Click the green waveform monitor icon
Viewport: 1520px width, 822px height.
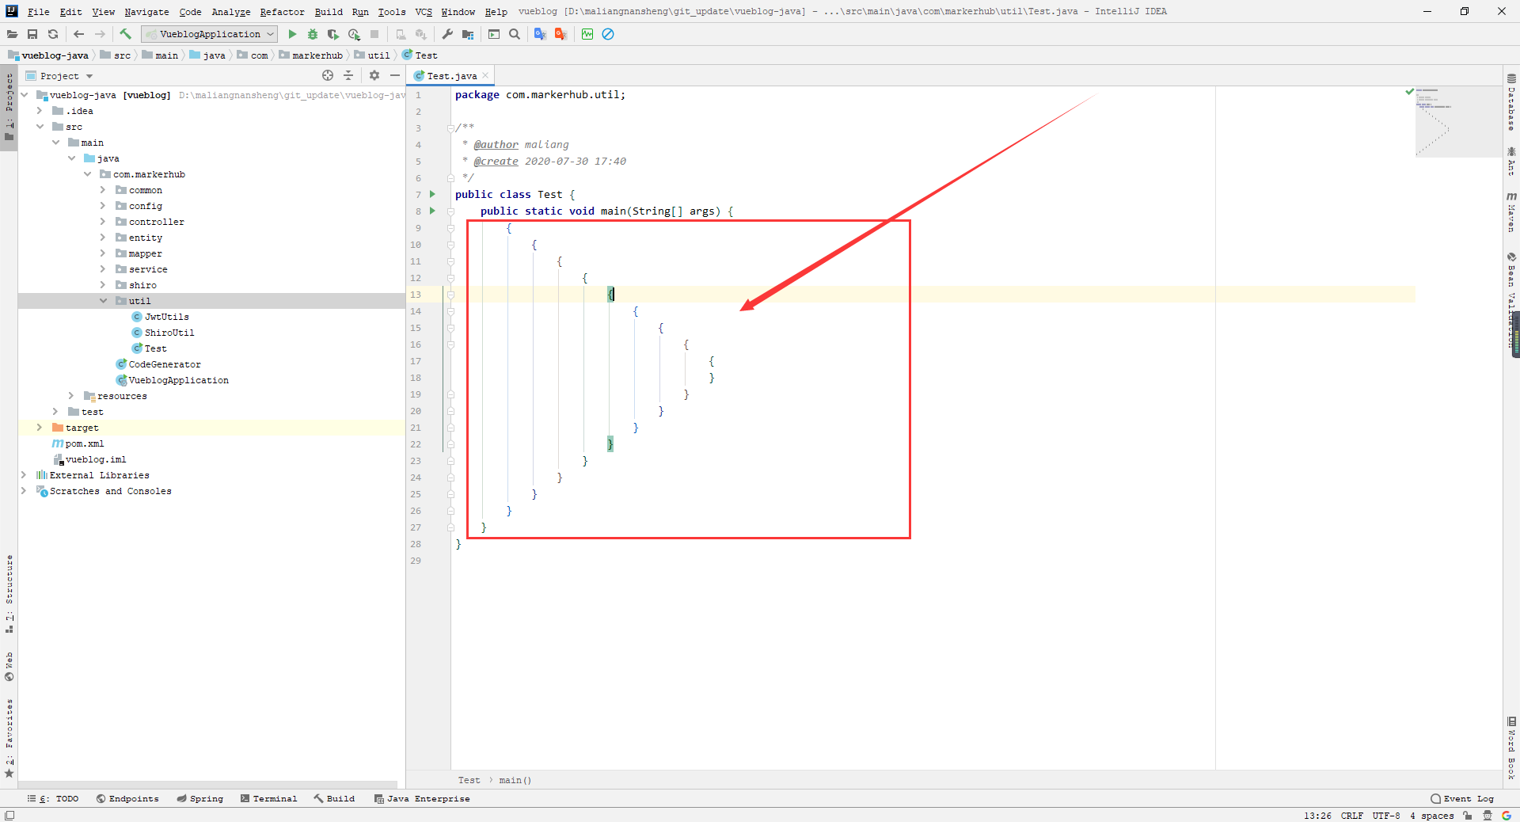(x=587, y=34)
